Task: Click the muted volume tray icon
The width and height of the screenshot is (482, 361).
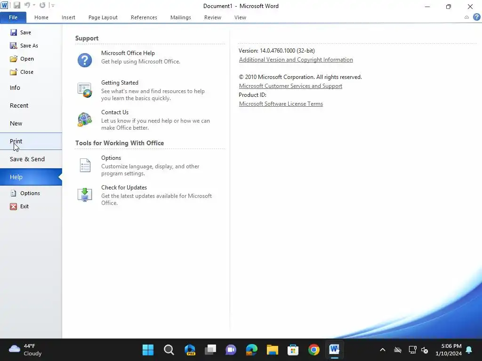Action: click(x=425, y=350)
